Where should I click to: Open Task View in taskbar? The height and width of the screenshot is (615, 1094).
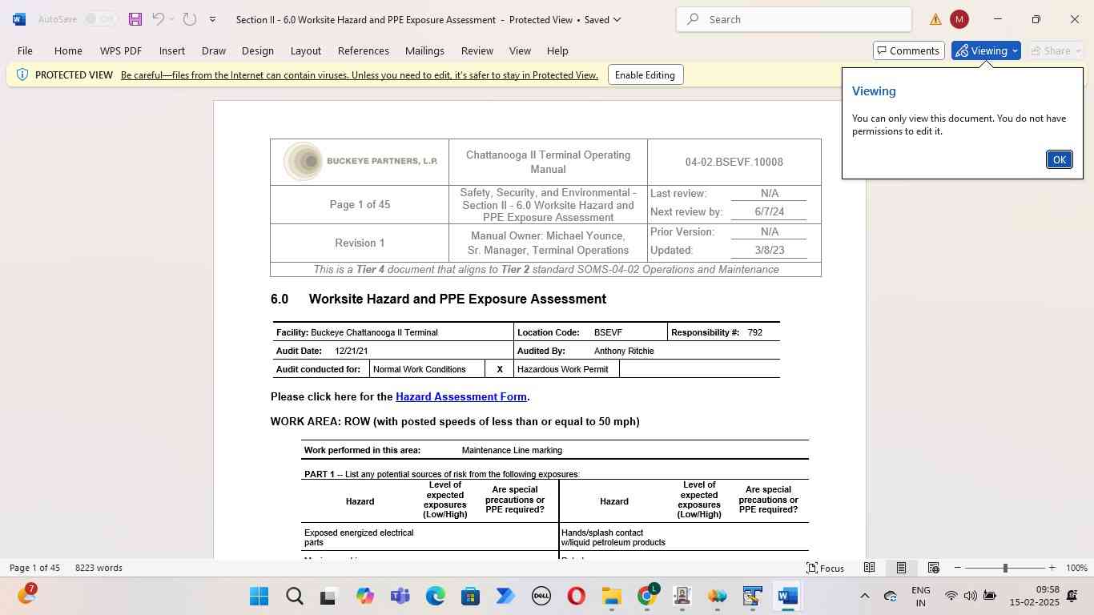pos(328,597)
